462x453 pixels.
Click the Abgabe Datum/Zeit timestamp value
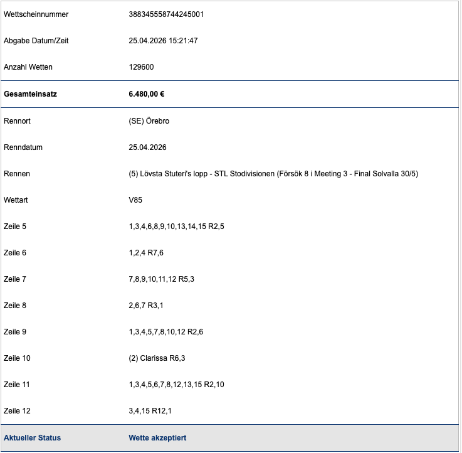(x=163, y=41)
